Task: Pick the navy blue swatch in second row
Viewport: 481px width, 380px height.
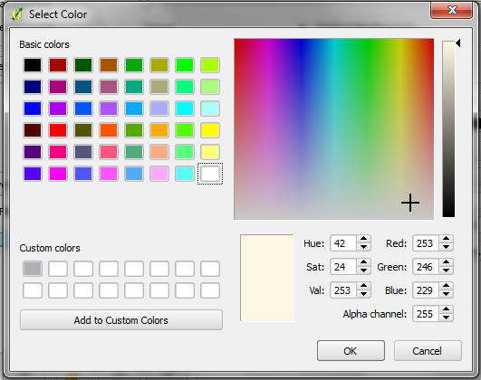Action: pos(33,87)
